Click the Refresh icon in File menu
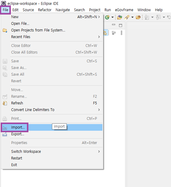 [5, 103]
